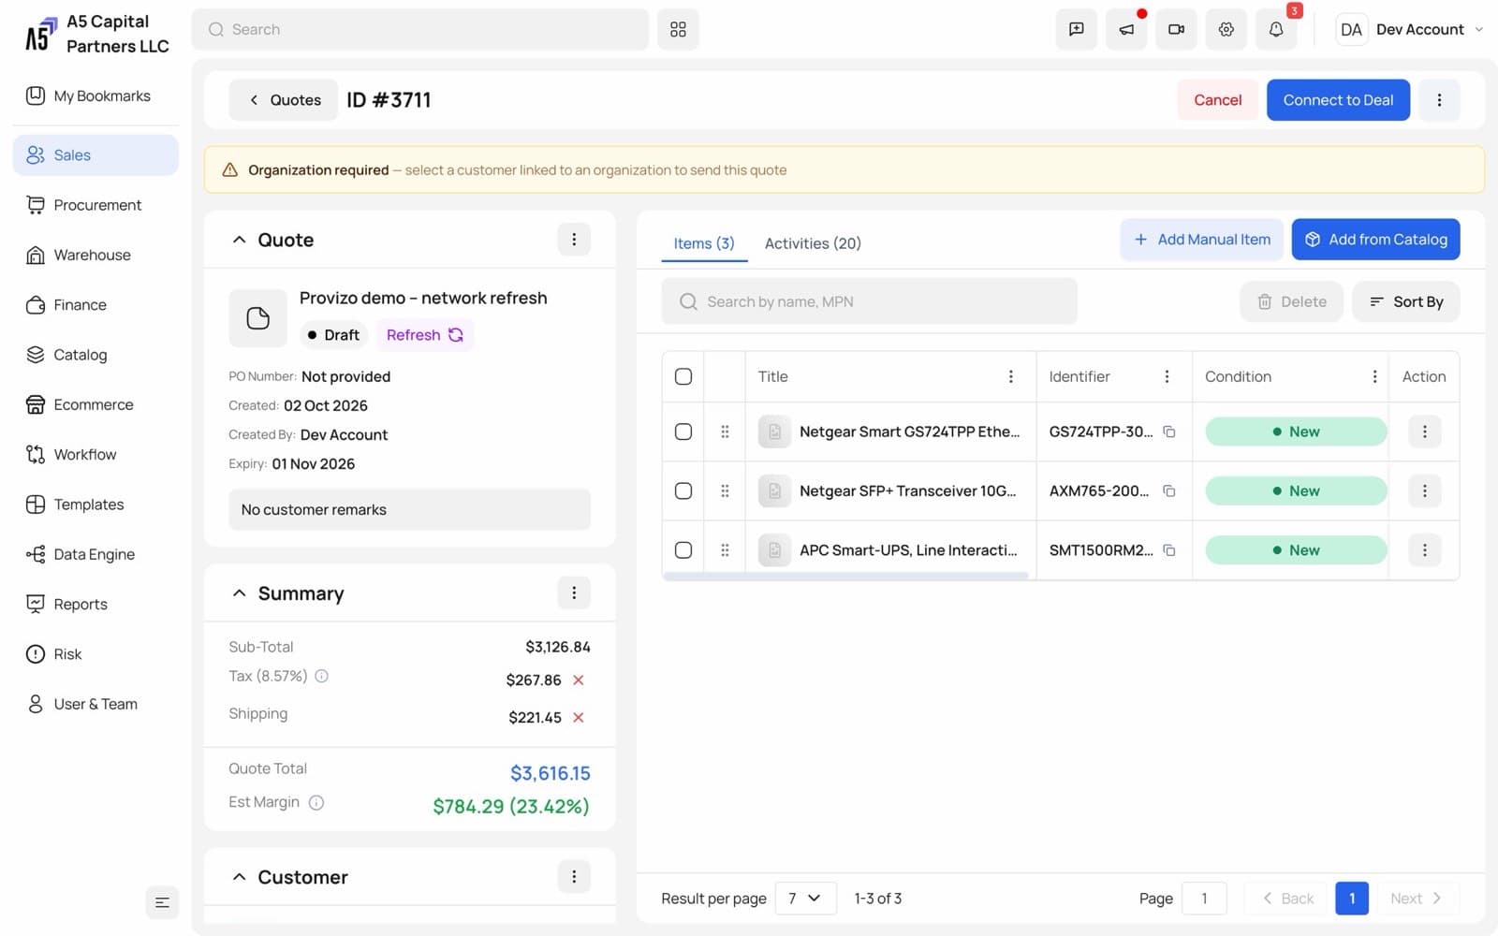Open the apps grid icon beside search
This screenshot has height=936, width=1498.
point(678,29)
